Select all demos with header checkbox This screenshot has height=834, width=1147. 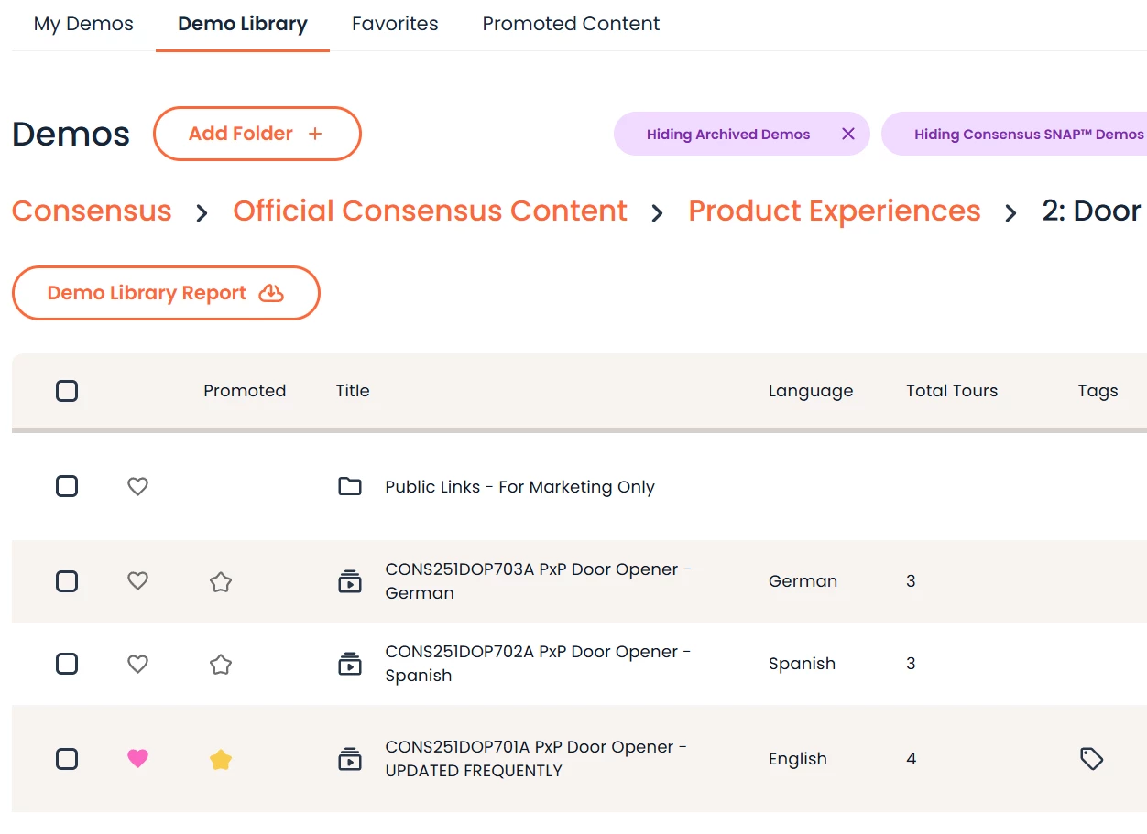pyautogui.click(x=67, y=391)
